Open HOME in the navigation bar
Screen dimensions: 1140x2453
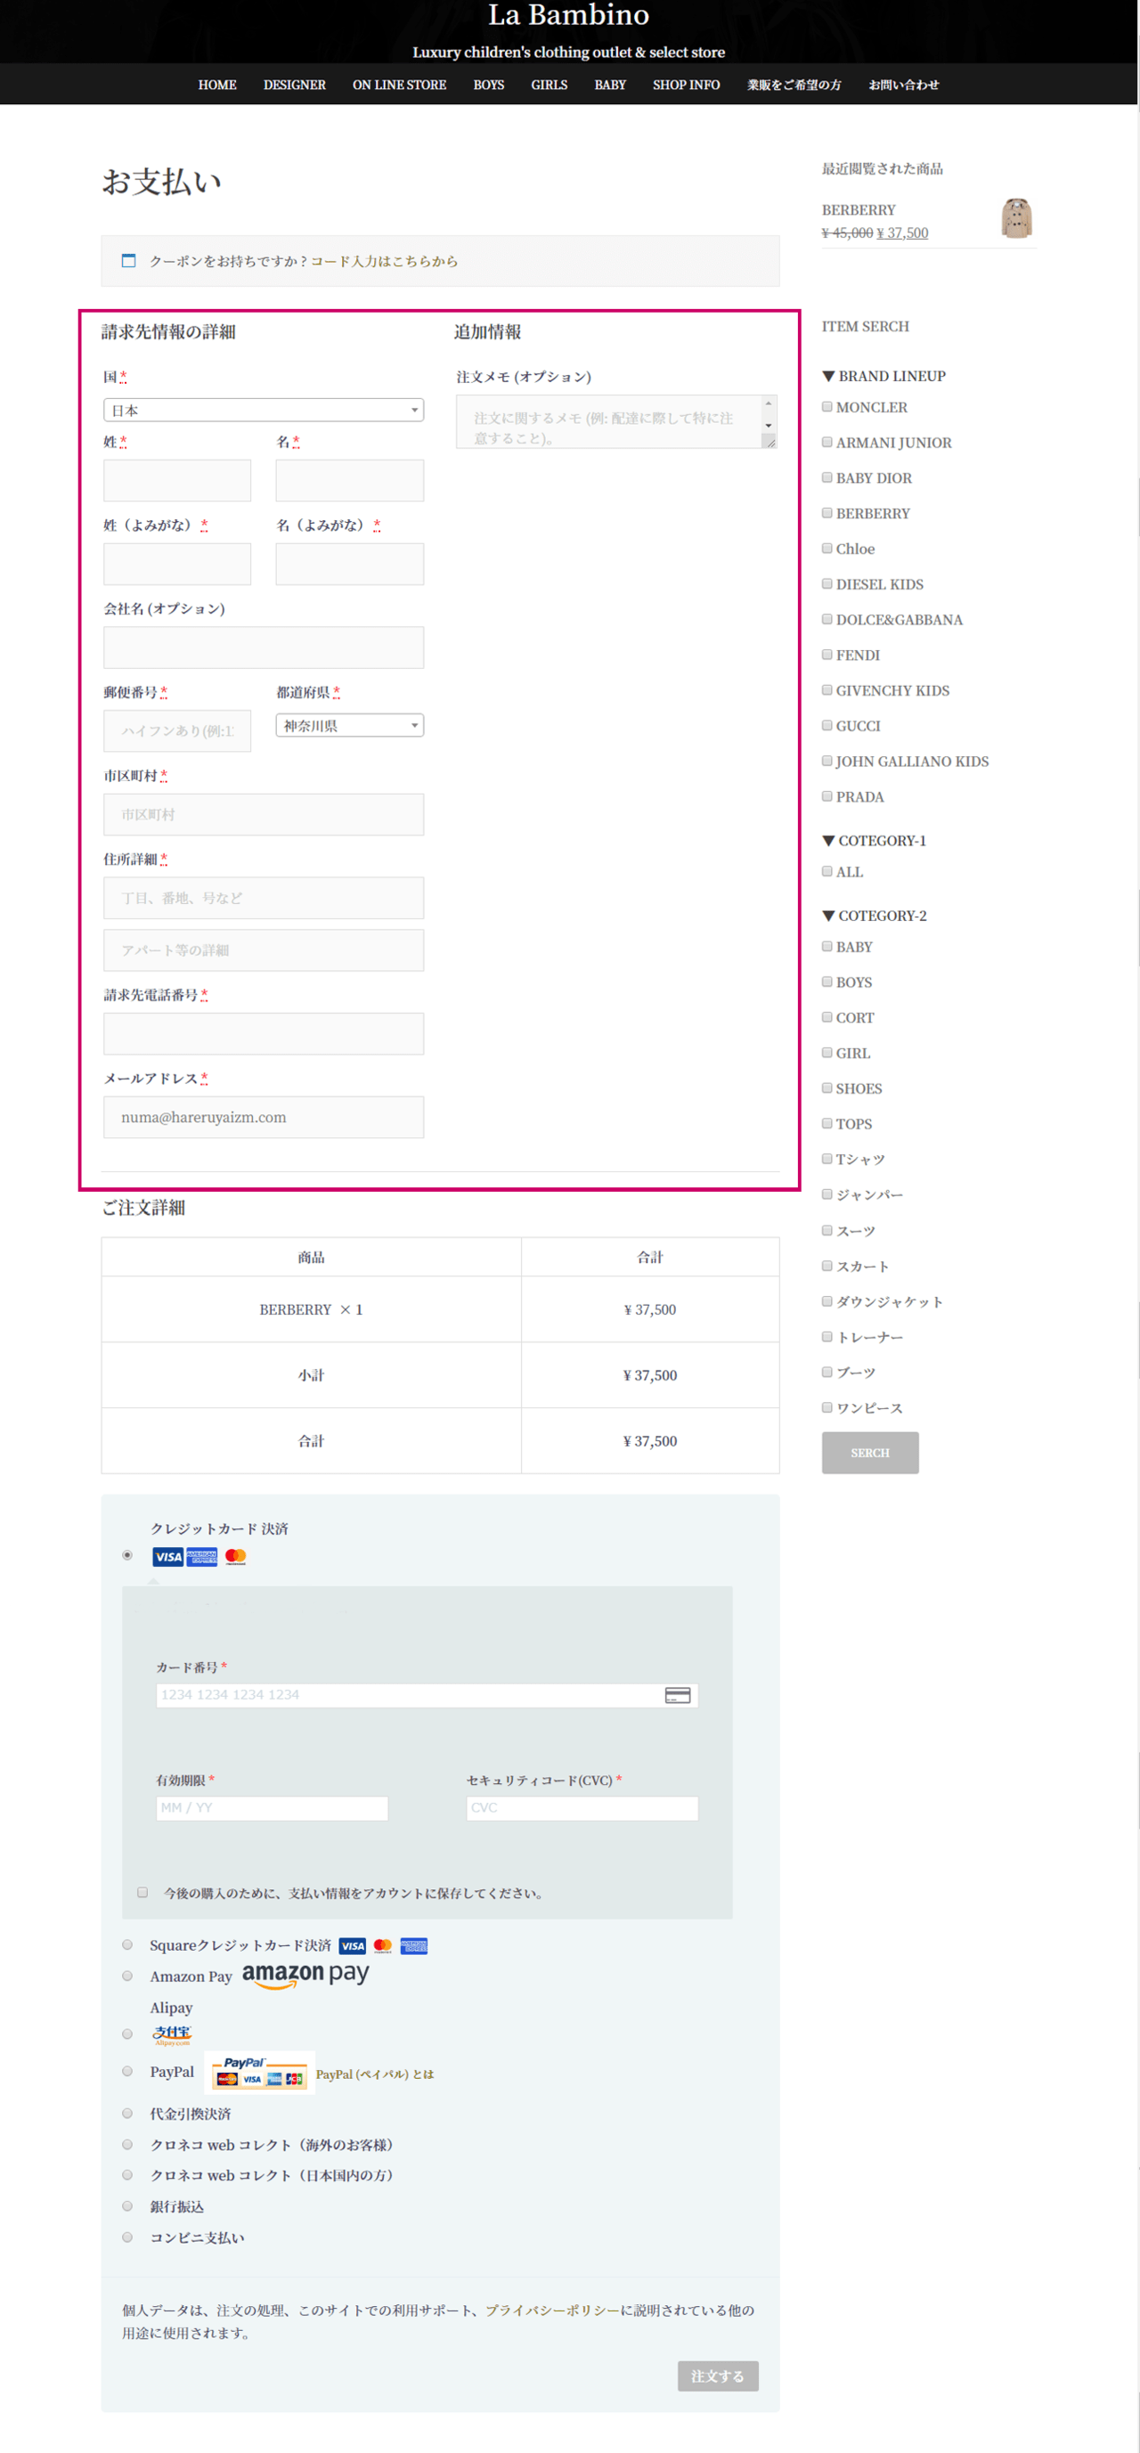[217, 85]
